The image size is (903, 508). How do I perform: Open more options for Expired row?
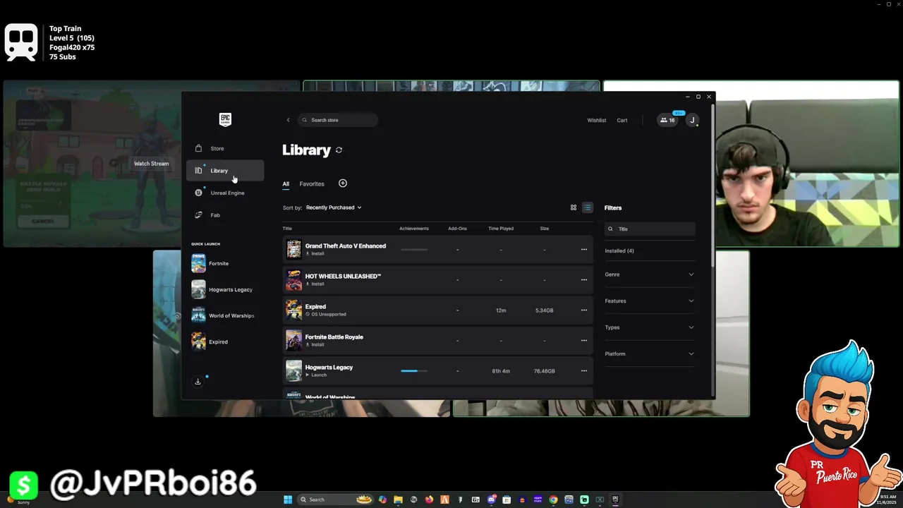click(x=583, y=310)
